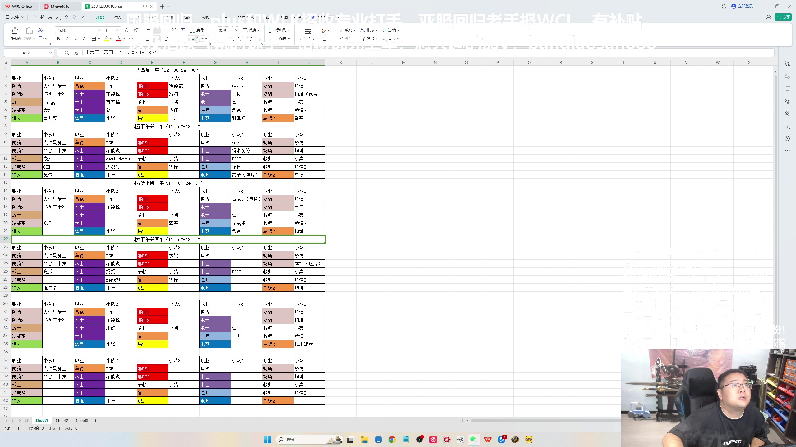Click the Print icon in quick toolbar
The height and width of the screenshot is (447, 796).
tap(50, 17)
